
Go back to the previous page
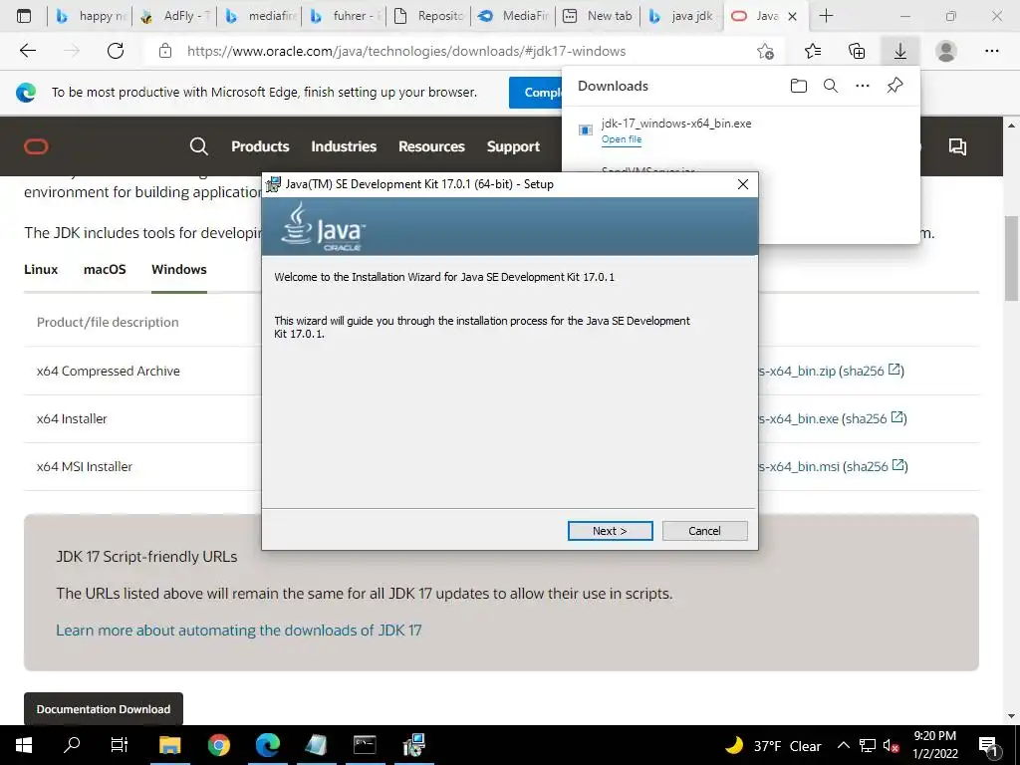[27, 51]
